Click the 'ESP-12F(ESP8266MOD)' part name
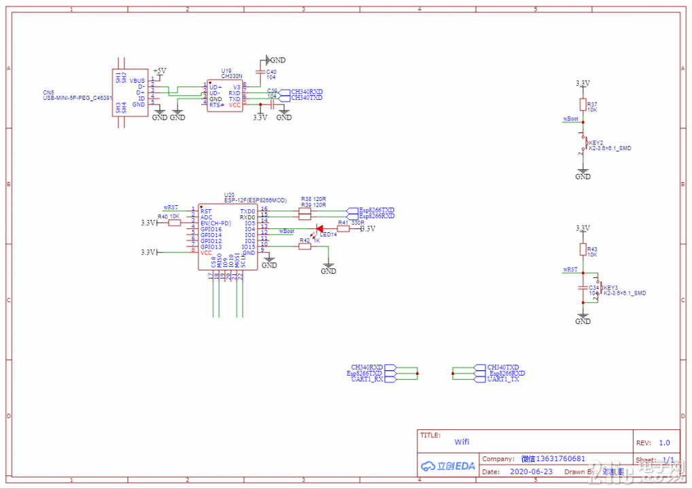 pyautogui.click(x=255, y=200)
